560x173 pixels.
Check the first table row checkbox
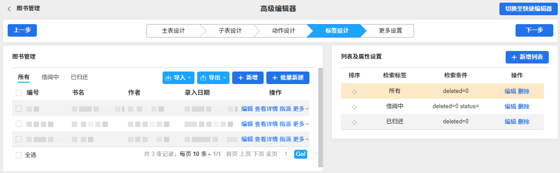pos(19,109)
